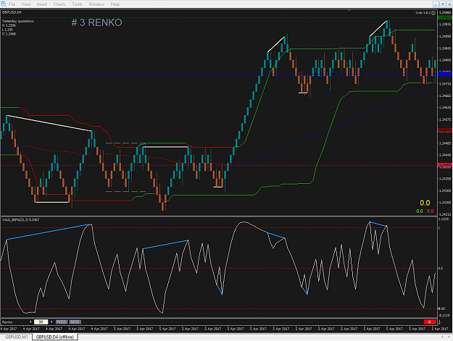Open the File menu
This screenshot has width=453, height=341.
(x=12, y=4)
